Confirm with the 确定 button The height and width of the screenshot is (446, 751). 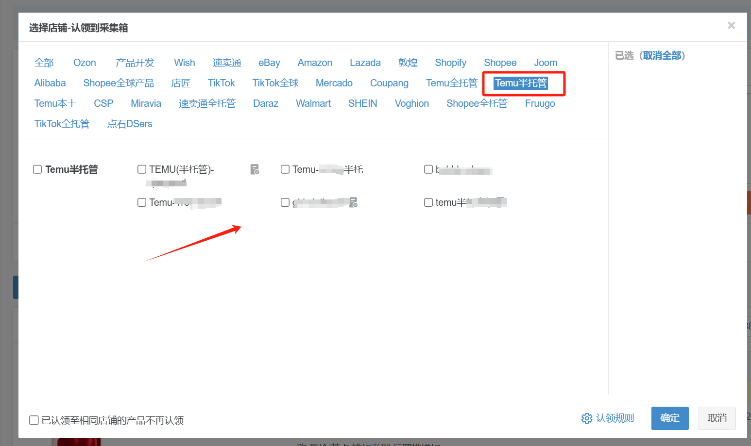[670, 418]
